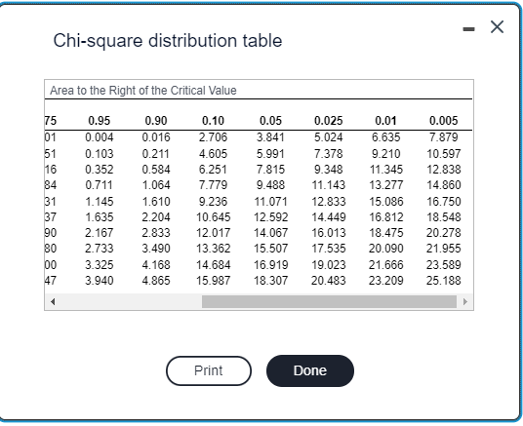Select the value 5.024
This screenshot has height=426, width=523.
pos(329,137)
